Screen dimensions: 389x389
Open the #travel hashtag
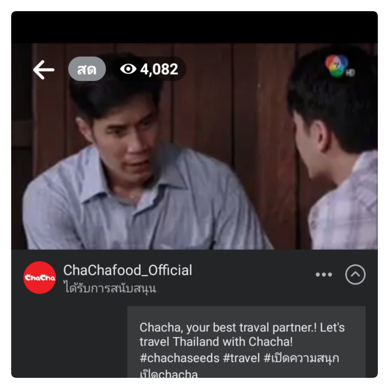(x=241, y=358)
